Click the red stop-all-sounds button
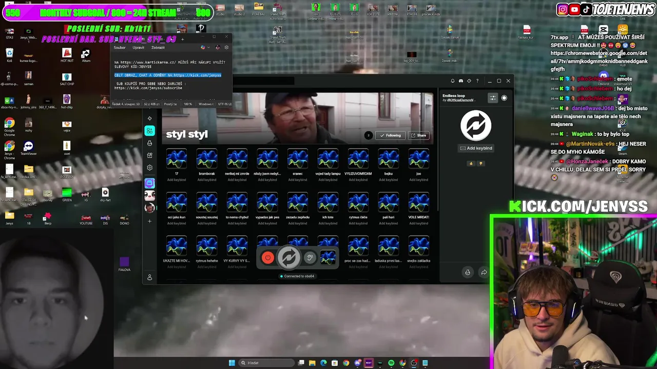The image size is (657, 369). click(x=267, y=258)
